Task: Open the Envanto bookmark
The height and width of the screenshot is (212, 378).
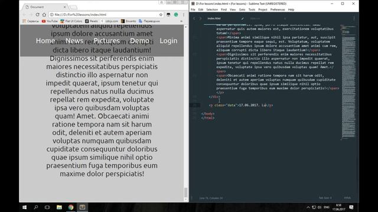Action: (x=129, y=21)
